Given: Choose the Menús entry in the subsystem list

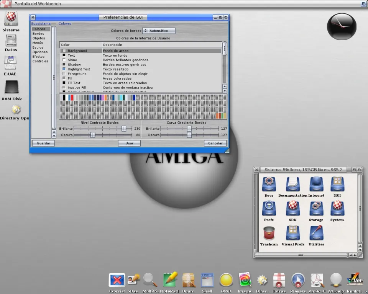Looking at the screenshot, I should 38,43.
